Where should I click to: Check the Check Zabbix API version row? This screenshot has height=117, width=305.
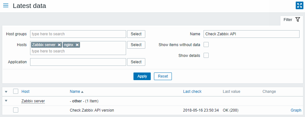pyautogui.click(x=16, y=110)
